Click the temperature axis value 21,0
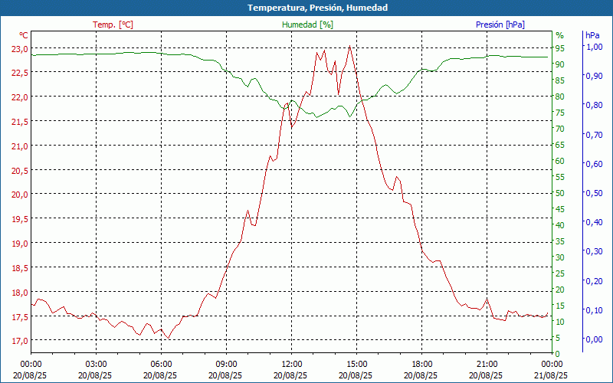This screenshot has height=383, width=613. [x=21, y=146]
